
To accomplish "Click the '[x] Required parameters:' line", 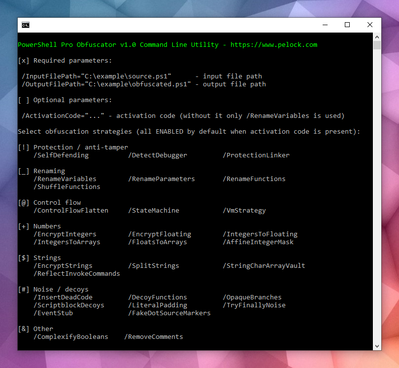I will coord(65,61).
